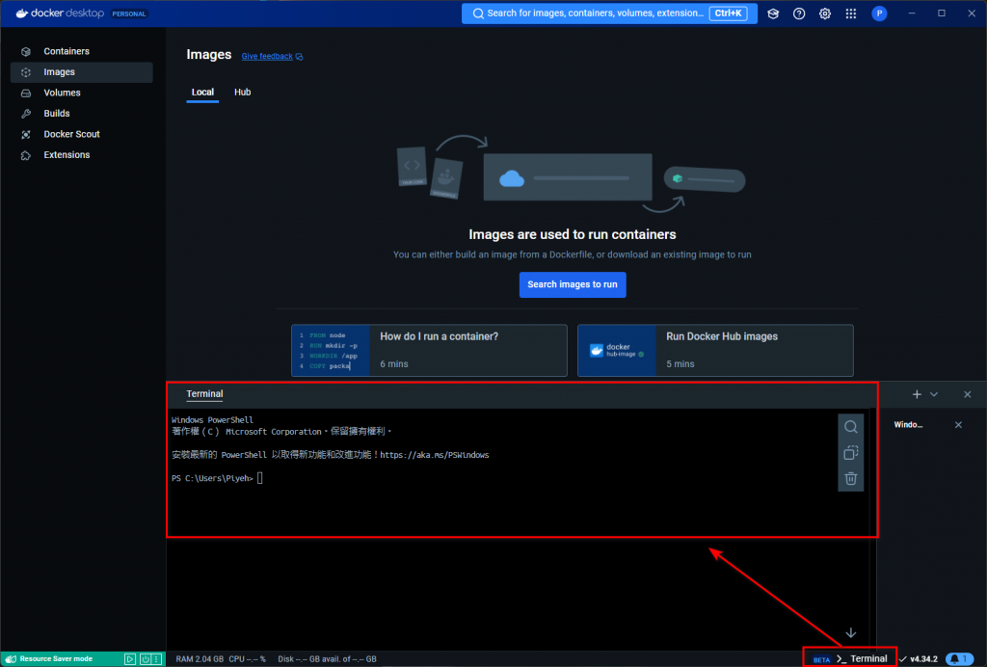Click the engine power icon

146,659
